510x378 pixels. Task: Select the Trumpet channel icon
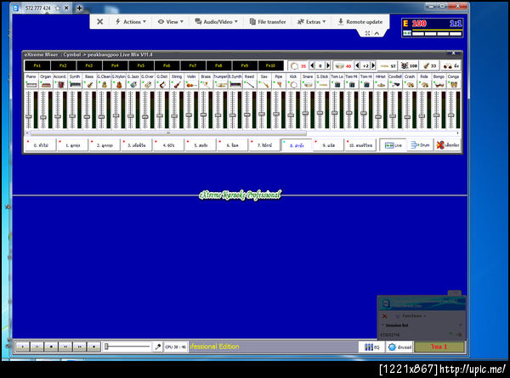(220, 85)
